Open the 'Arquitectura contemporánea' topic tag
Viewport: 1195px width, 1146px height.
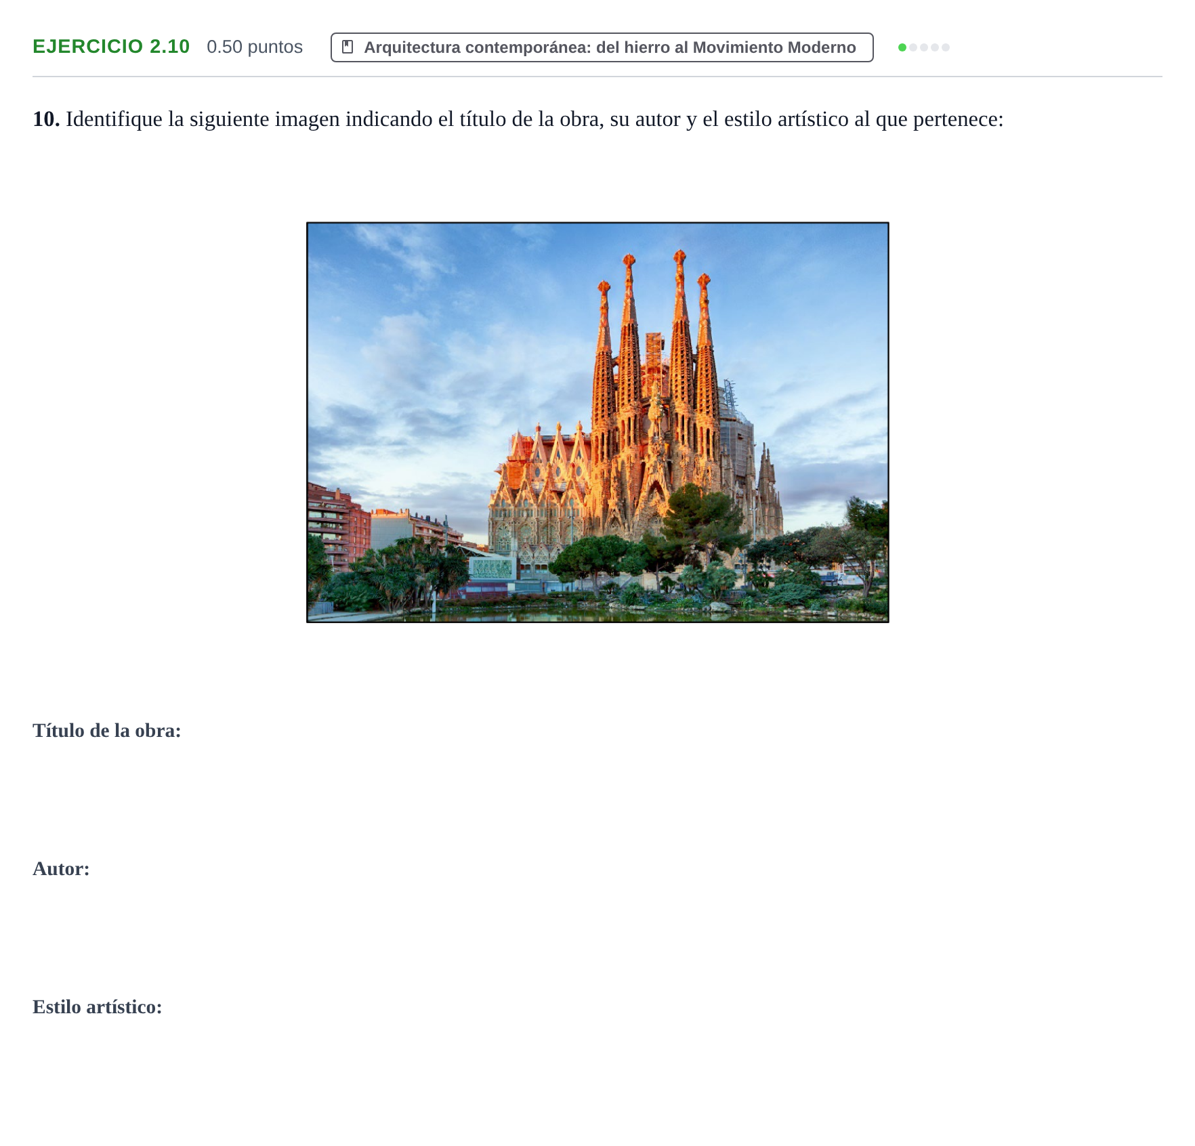tap(602, 47)
